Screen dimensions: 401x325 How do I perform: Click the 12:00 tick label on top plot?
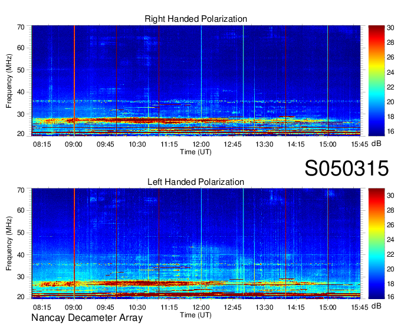point(201,144)
